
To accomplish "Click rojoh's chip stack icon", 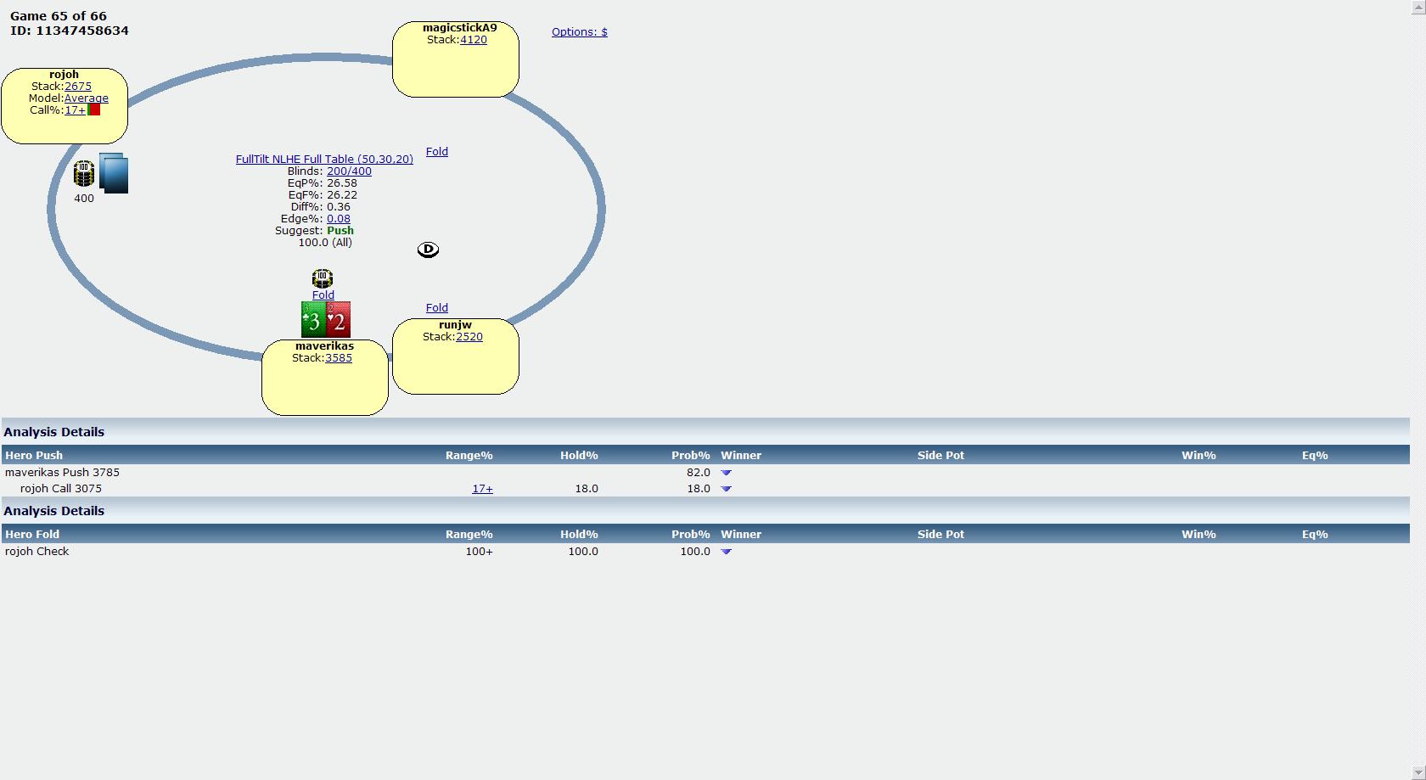I will [x=84, y=173].
